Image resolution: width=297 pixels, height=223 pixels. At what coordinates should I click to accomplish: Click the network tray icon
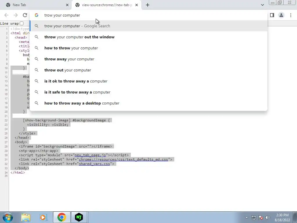point(253,217)
